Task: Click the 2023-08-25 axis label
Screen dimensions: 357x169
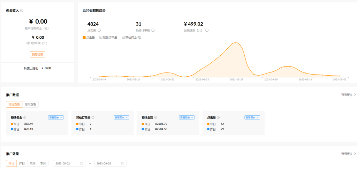Action: point(202,79)
